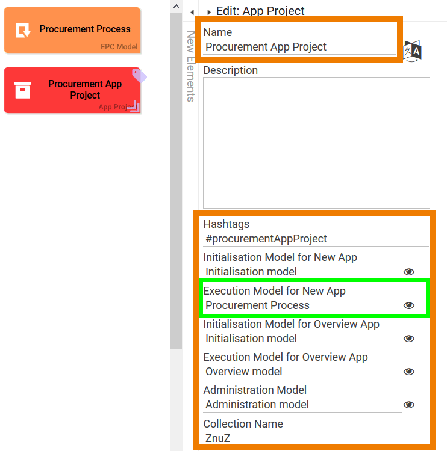Focus the Description text area

(316, 143)
